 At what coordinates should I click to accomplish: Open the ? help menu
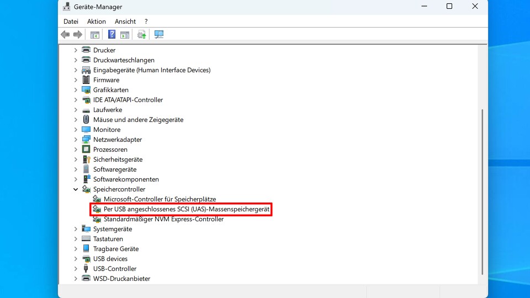pyautogui.click(x=146, y=22)
